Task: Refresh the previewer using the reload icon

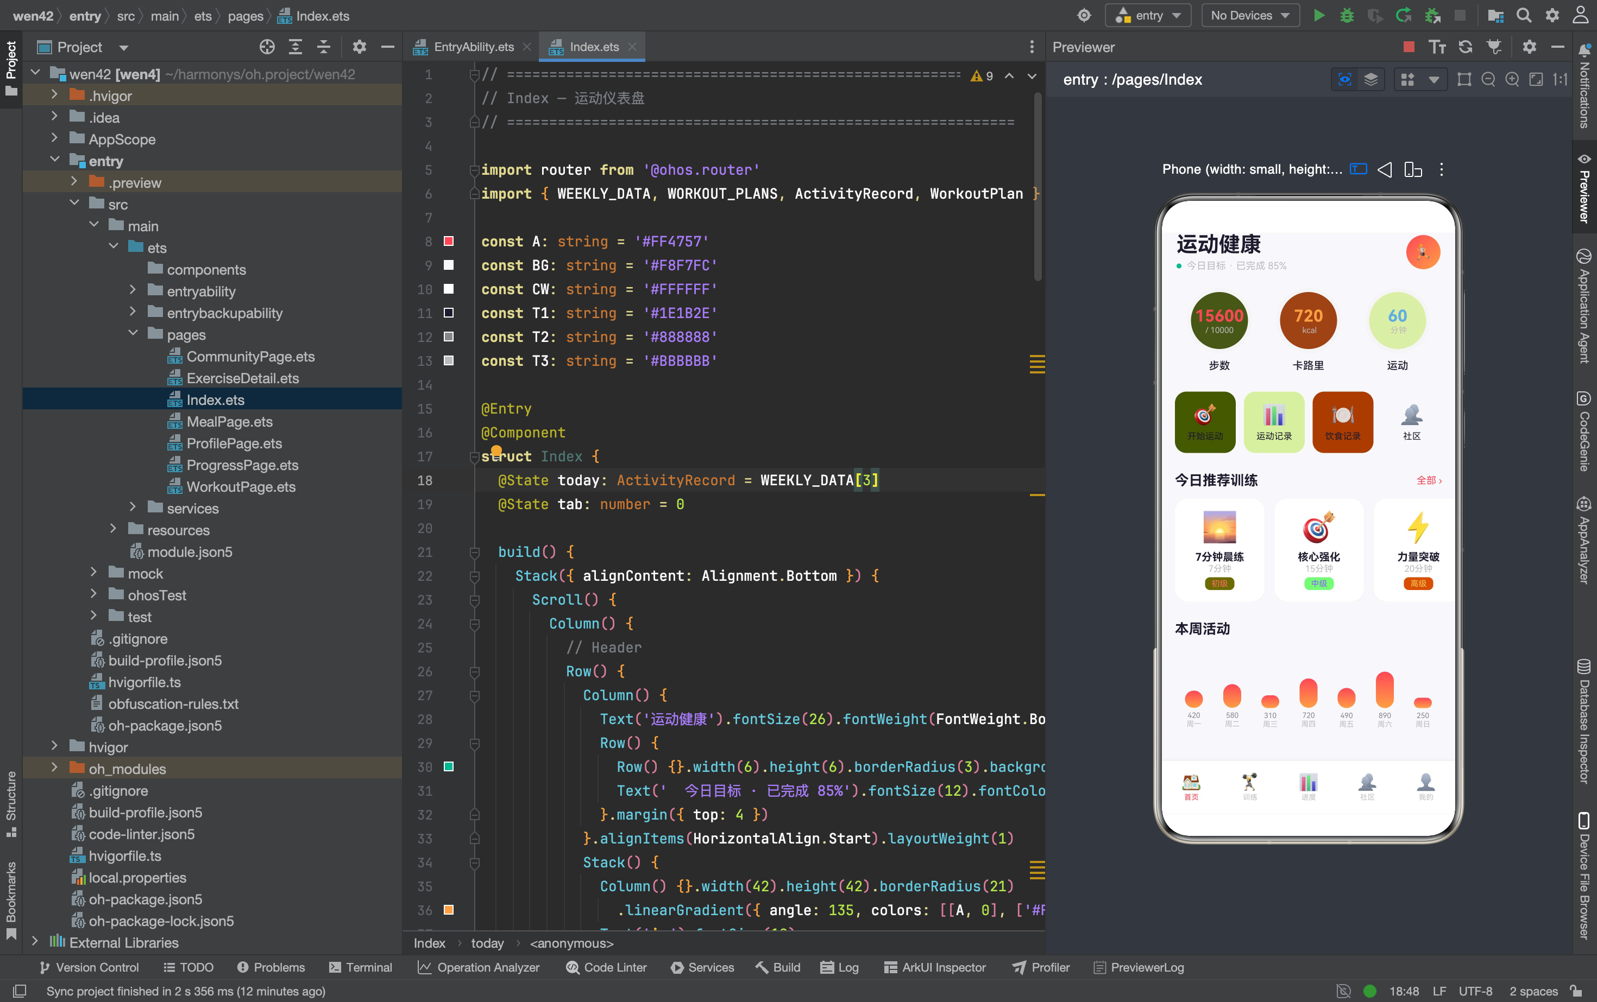Action: pyautogui.click(x=1466, y=47)
